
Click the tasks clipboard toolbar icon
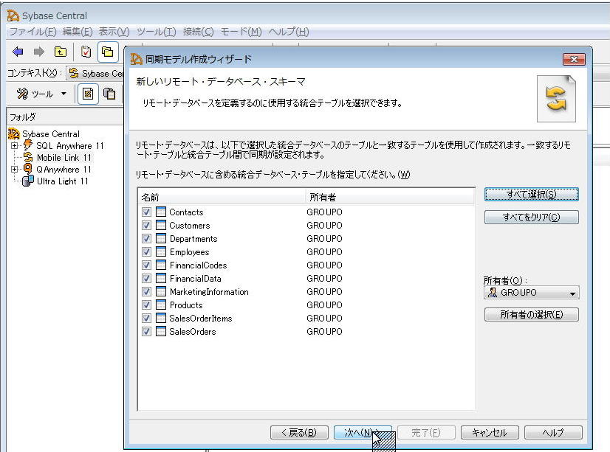coord(86,52)
